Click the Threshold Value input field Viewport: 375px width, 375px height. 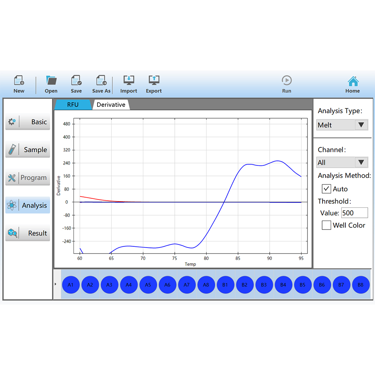pyautogui.click(x=354, y=213)
